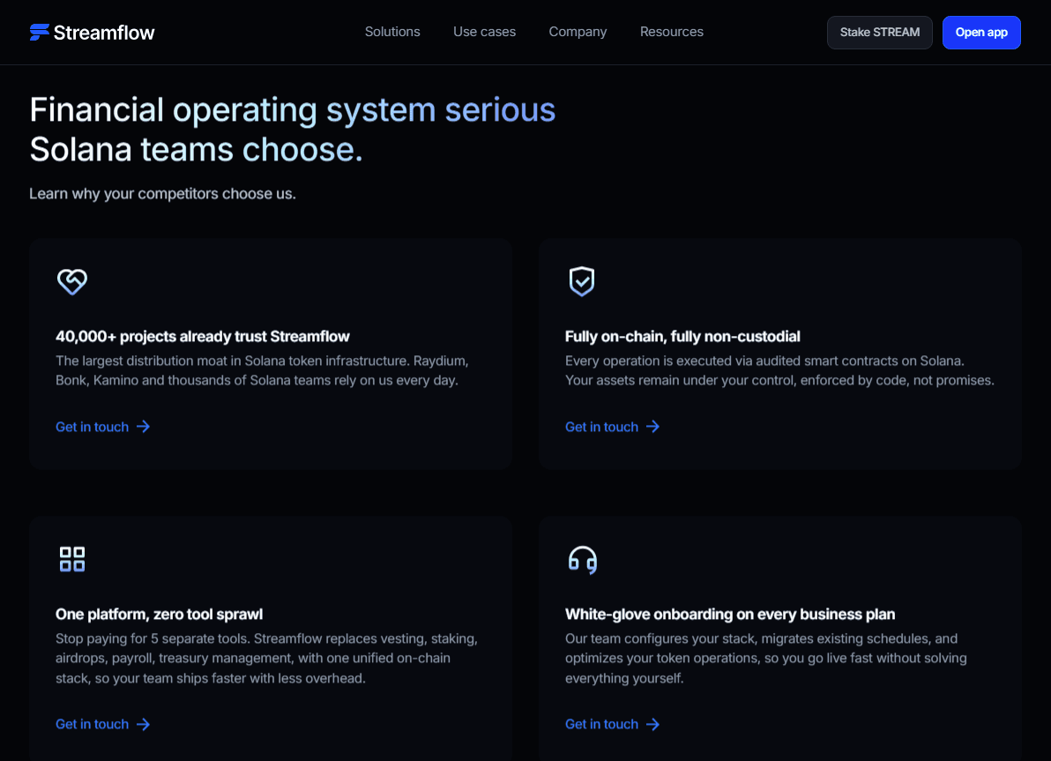Click the headset support icon

pyautogui.click(x=583, y=559)
